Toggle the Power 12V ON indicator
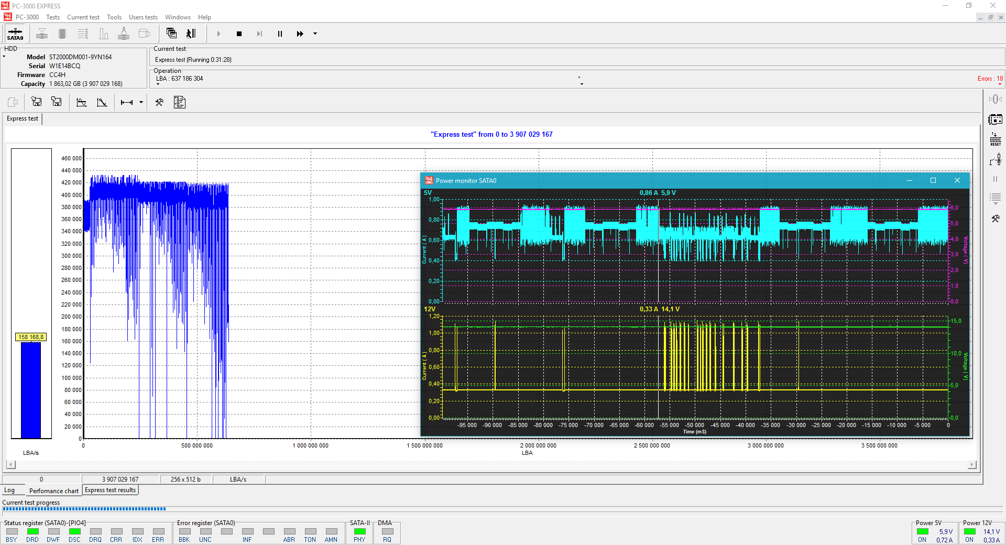The image size is (1006, 545). point(969,532)
